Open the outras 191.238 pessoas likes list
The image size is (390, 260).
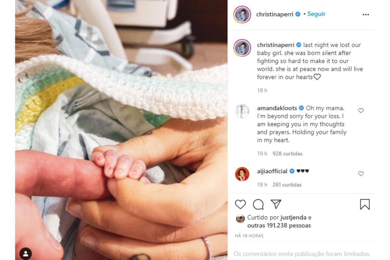tap(279, 225)
